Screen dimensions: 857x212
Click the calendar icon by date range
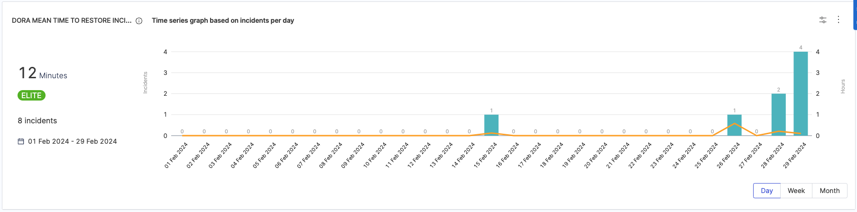click(21, 141)
